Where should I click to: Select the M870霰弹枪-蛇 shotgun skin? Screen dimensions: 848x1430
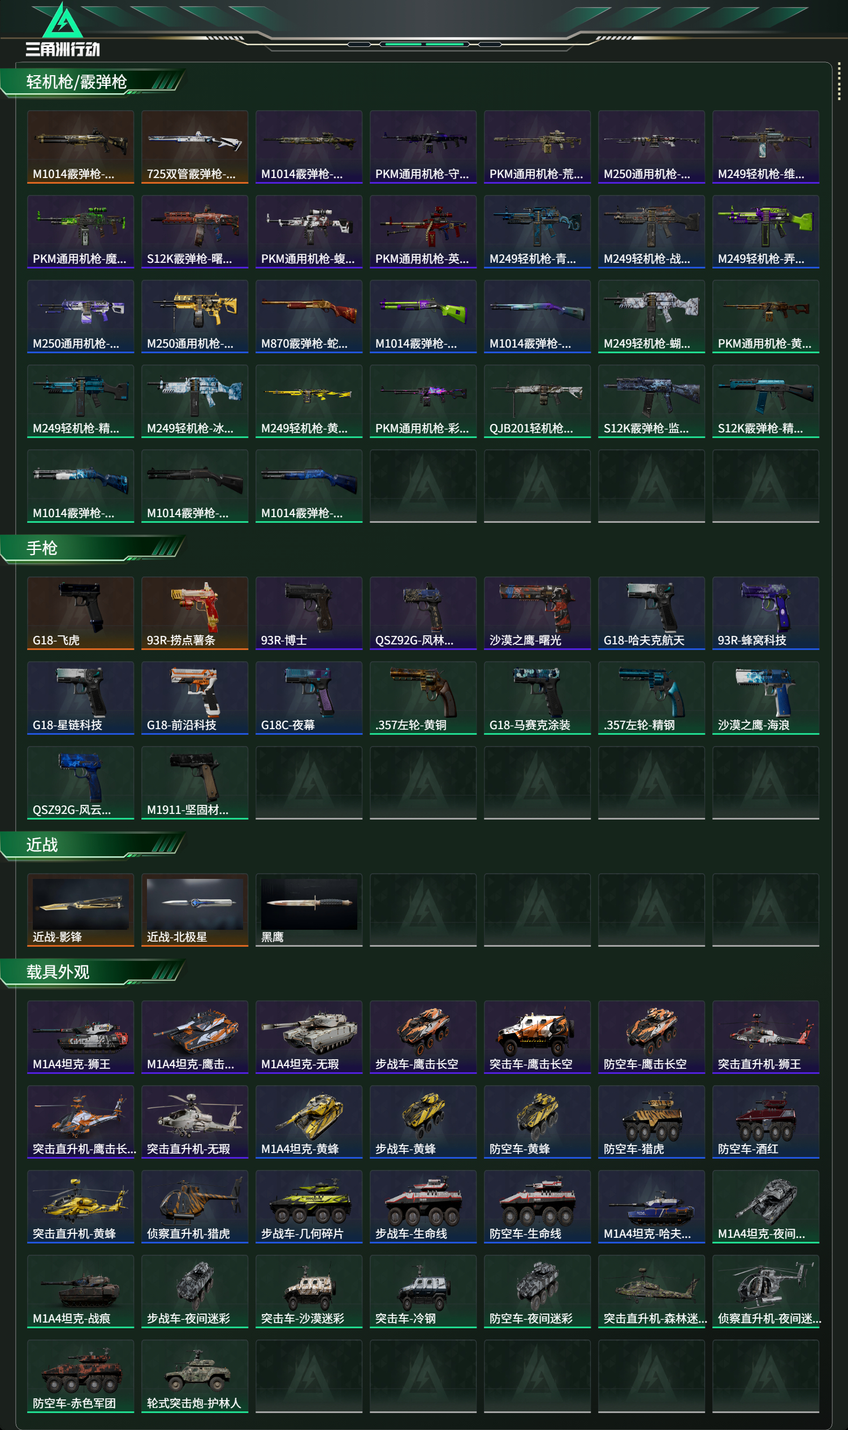pyautogui.click(x=309, y=317)
